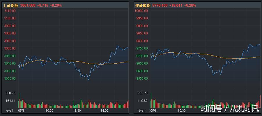Click the 3061.500 latest price value
262x116 pixels.
(27, 5)
